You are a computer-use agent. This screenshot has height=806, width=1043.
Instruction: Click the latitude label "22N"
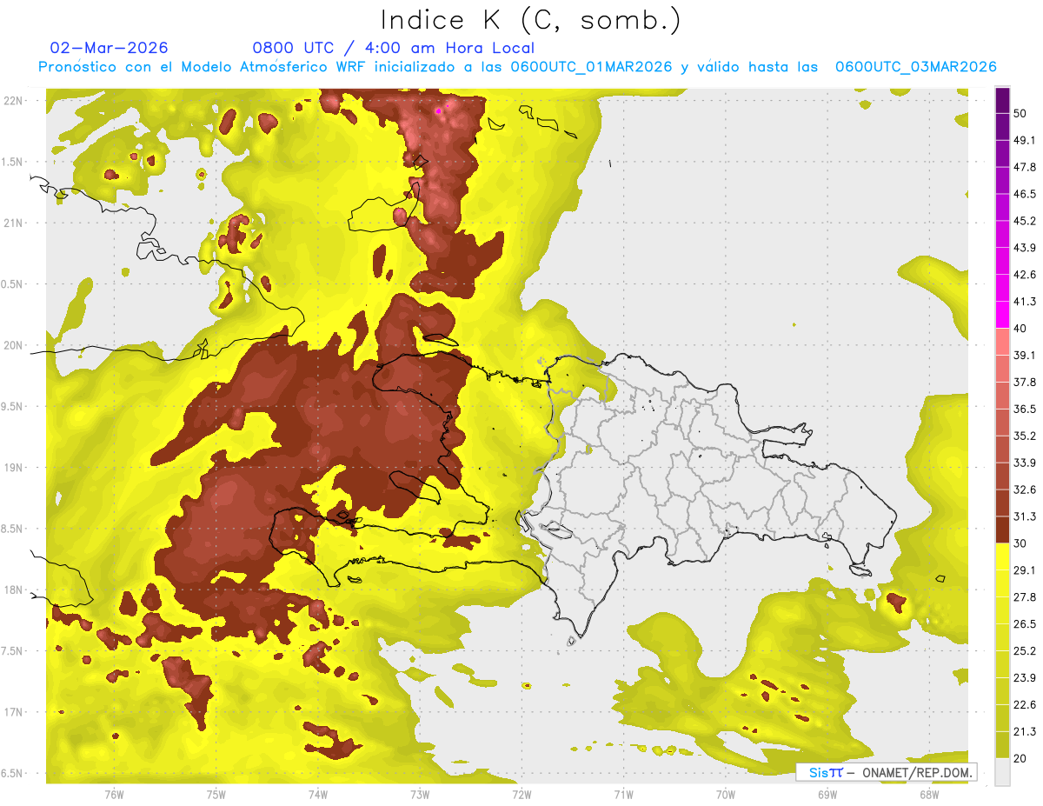click(x=14, y=101)
